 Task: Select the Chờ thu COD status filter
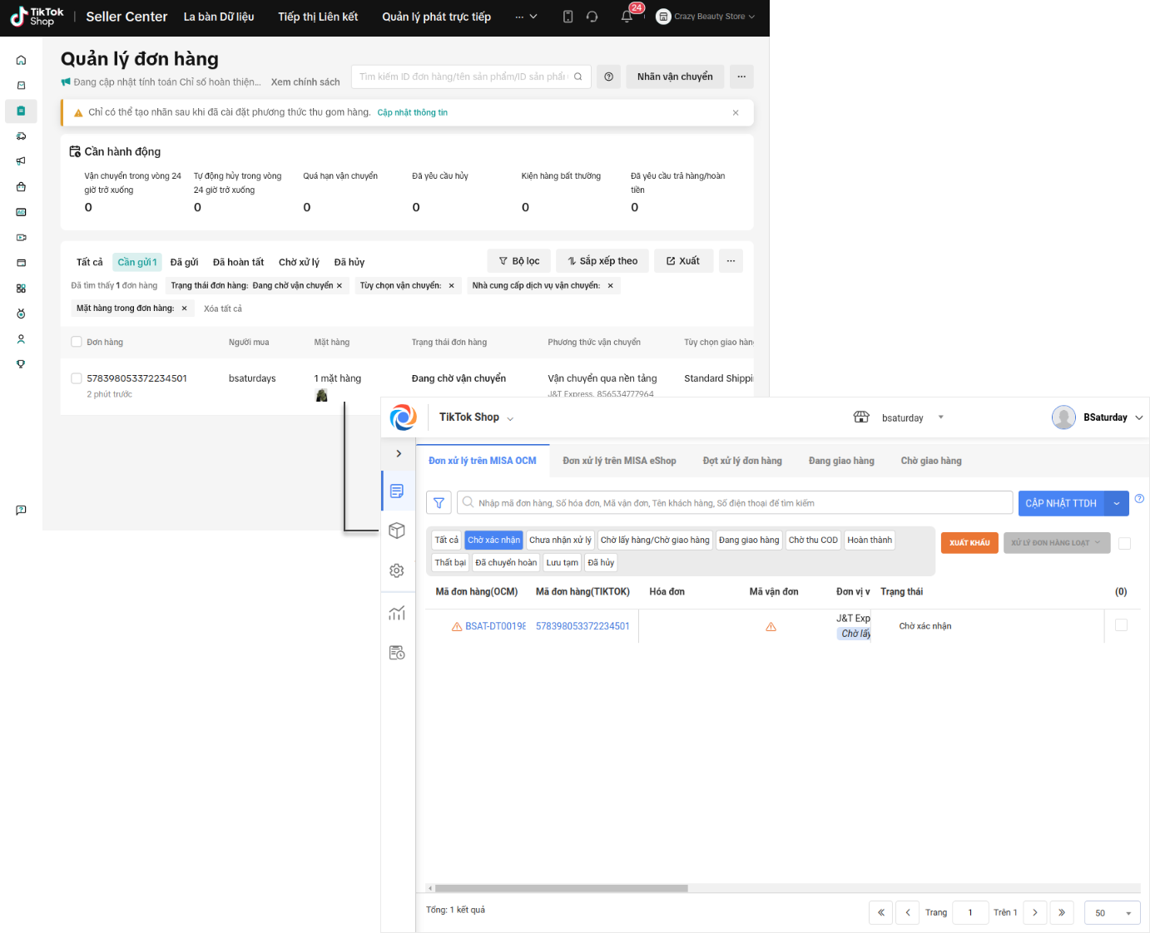[x=813, y=541]
